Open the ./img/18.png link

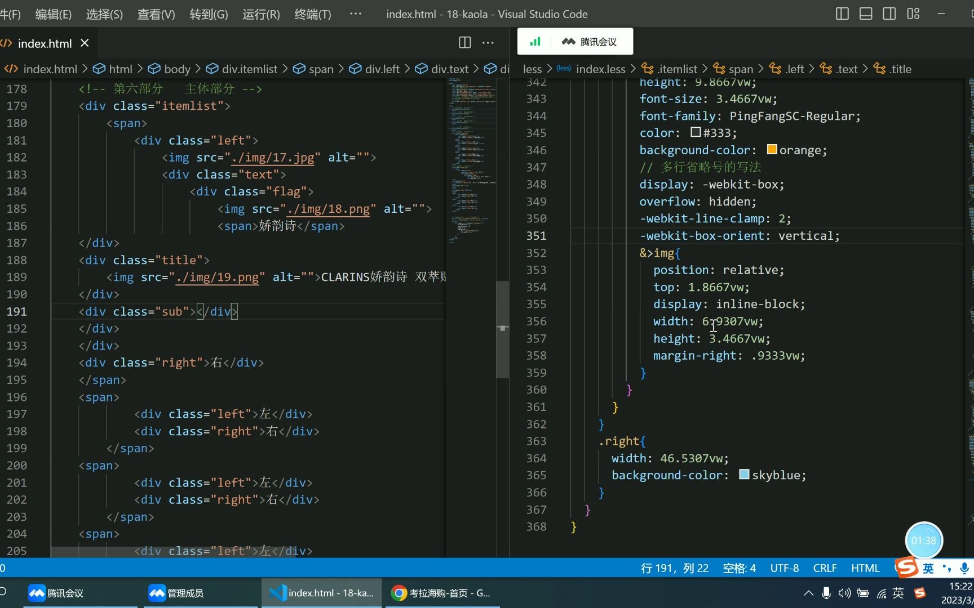tap(329, 209)
